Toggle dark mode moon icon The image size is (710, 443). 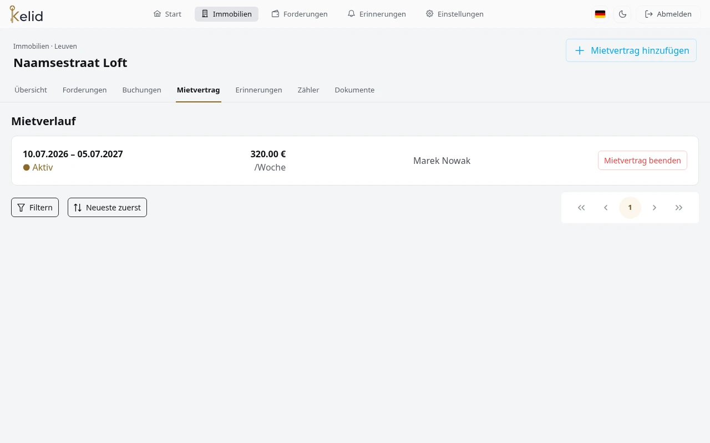tap(622, 14)
